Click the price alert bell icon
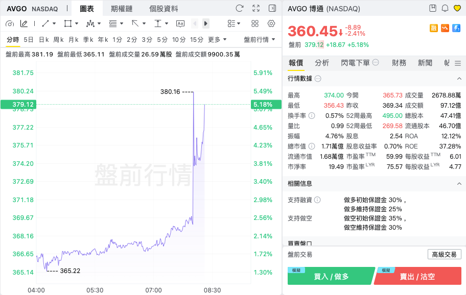 [445, 8]
